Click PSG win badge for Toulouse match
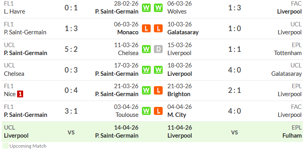The width and height of the screenshot is (303, 152). click(146, 111)
